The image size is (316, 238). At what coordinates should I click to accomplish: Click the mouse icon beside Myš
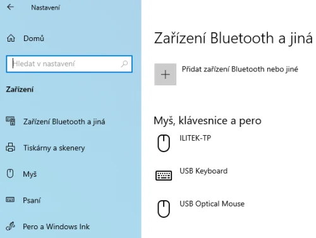click(10, 174)
